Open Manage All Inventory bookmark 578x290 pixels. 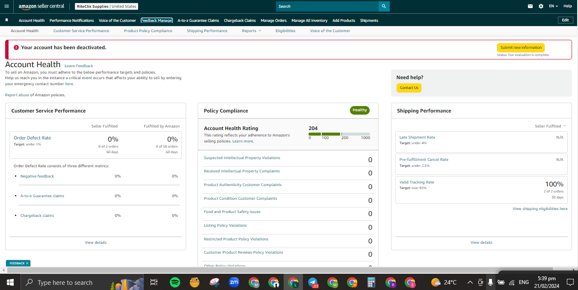tap(309, 21)
